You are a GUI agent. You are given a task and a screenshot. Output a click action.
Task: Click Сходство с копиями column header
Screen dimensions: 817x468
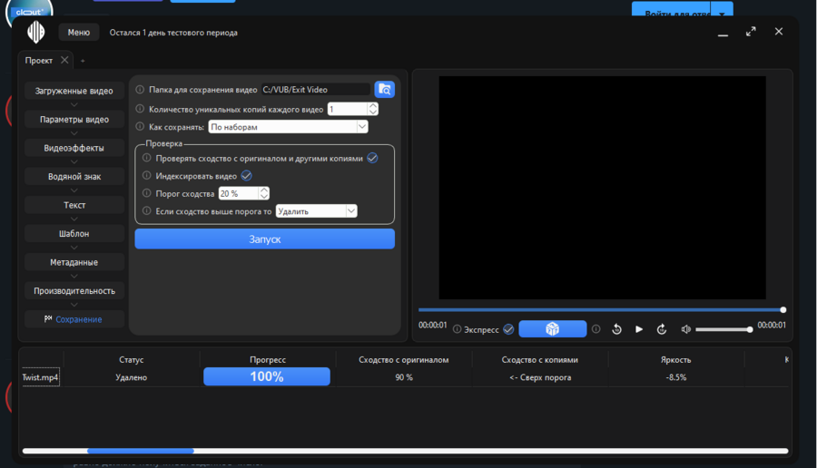540,360
